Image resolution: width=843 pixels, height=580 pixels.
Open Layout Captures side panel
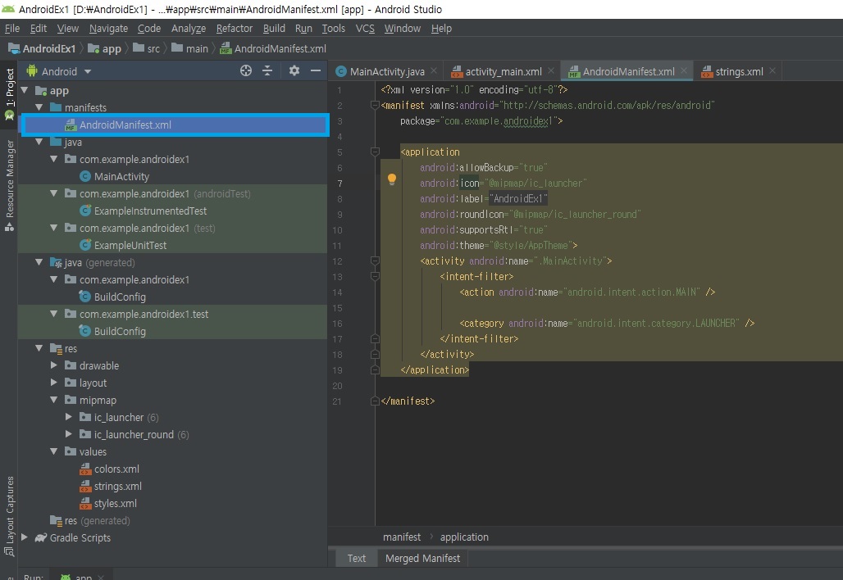[9, 517]
